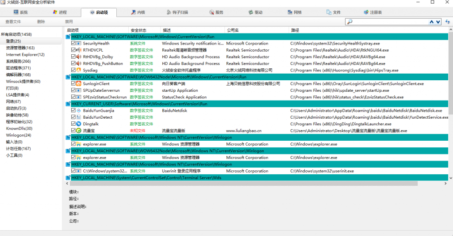Viewport: 453px width, 236px height.
Task: Collapse the WOW6432Node CurrentVersion\Run group
Action: click(68, 77)
